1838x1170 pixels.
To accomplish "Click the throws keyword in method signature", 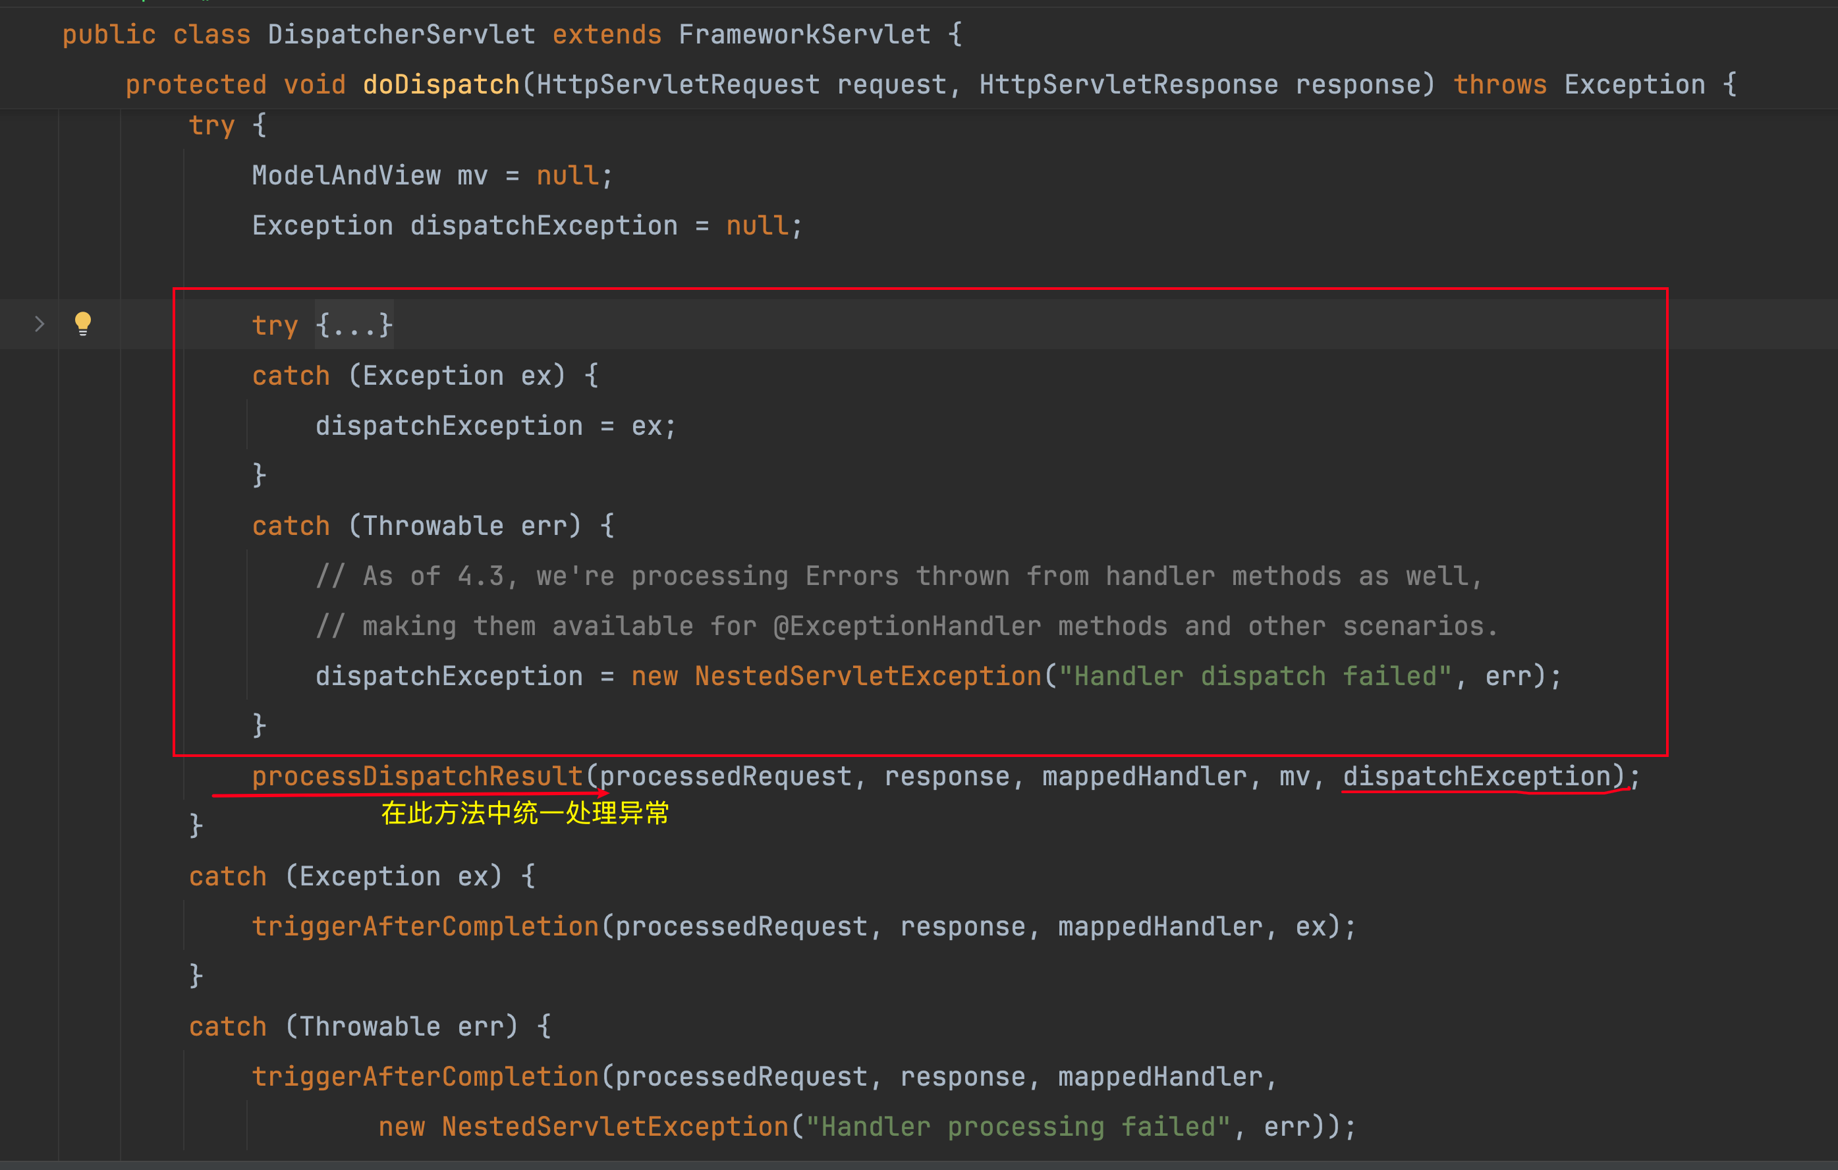I will pyautogui.click(x=1499, y=85).
